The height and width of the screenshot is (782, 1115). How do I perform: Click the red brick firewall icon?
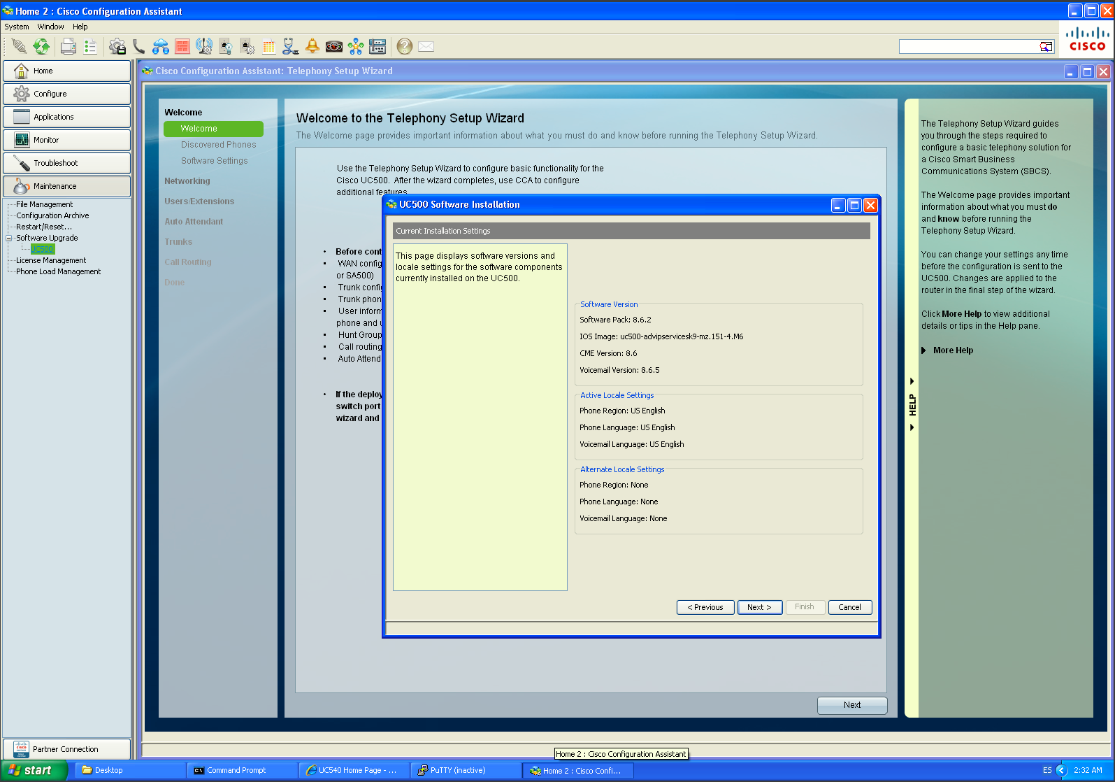point(182,46)
